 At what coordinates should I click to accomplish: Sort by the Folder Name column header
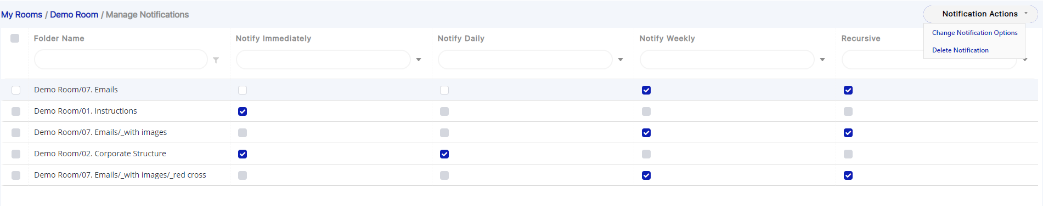[x=59, y=38]
